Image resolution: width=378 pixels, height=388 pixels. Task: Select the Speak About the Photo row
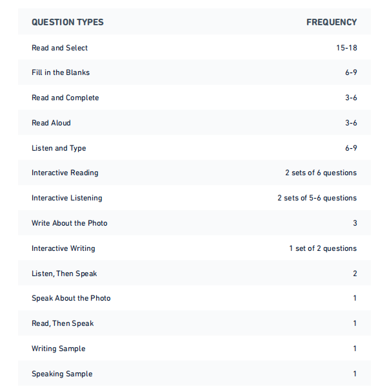pyautogui.click(x=194, y=298)
